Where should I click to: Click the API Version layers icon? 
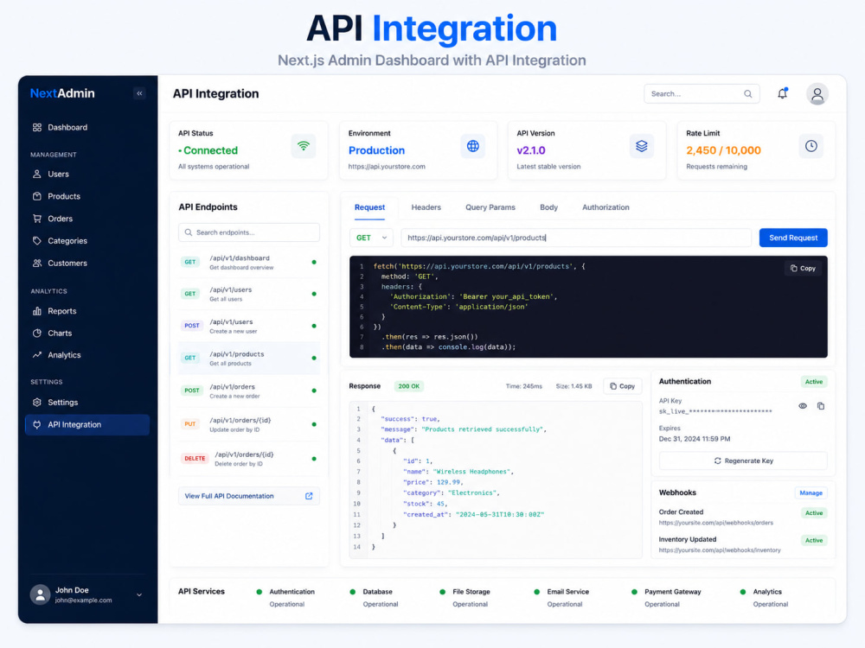pos(641,146)
